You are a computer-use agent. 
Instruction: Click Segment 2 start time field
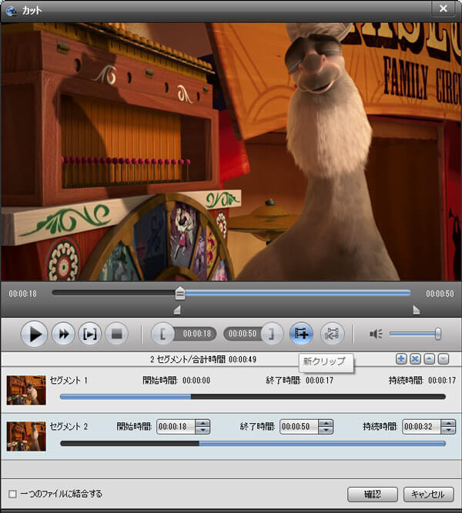pyautogui.click(x=176, y=427)
